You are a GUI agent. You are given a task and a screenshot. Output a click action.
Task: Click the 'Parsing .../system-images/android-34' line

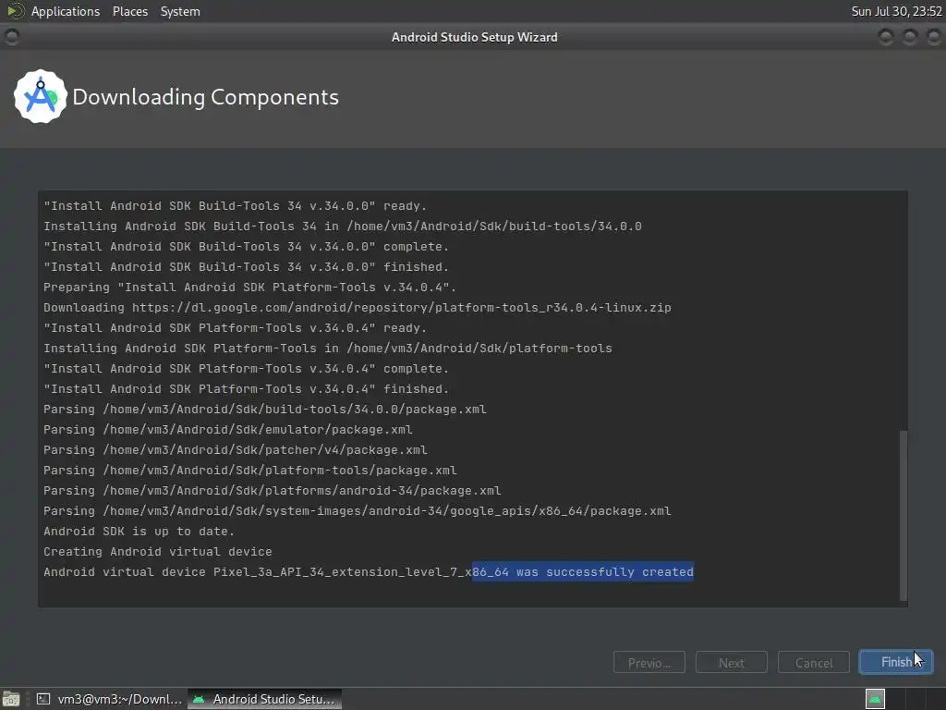click(x=358, y=510)
